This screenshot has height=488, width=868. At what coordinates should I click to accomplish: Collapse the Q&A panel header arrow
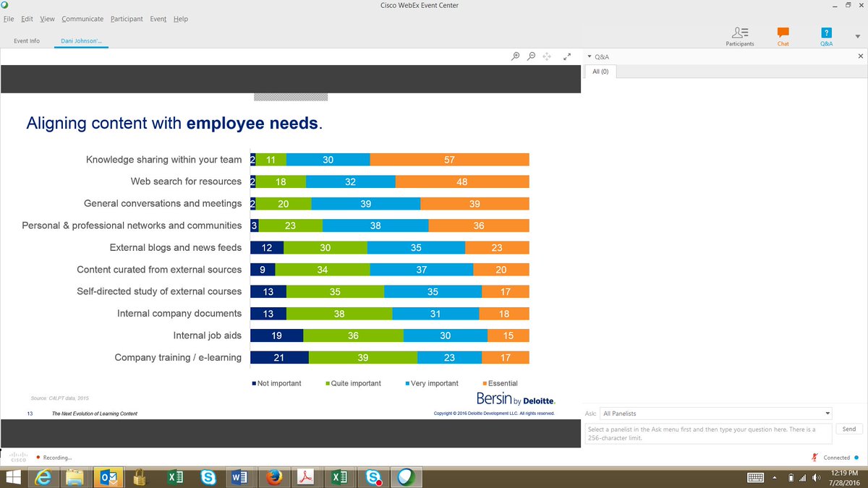(x=589, y=56)
